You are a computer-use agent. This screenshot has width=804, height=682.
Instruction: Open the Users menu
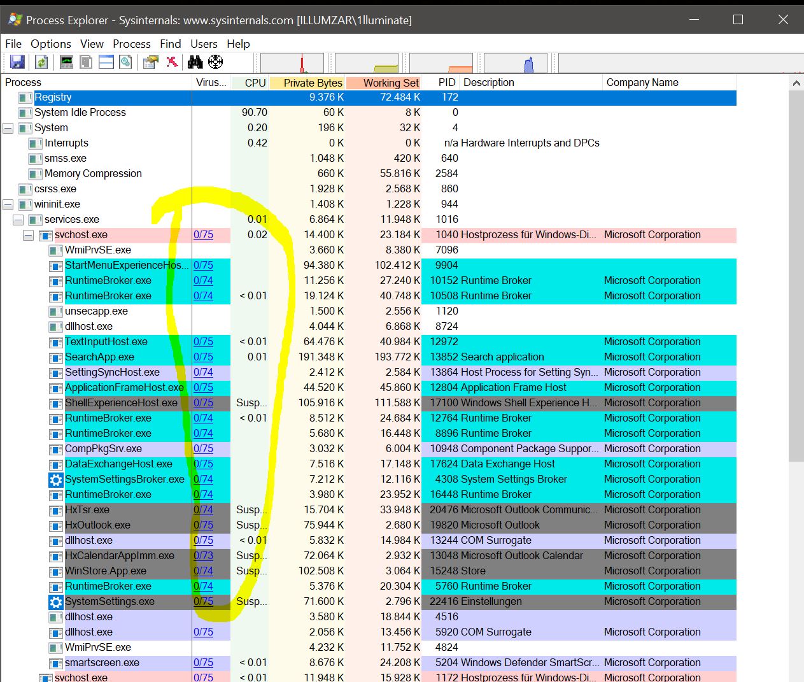(x=204, y=43)
